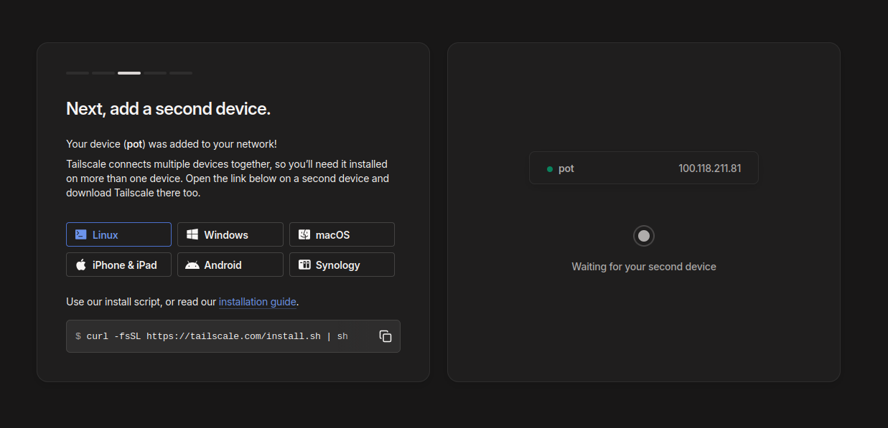Click the Synology NAS icon
Image resolution: width=888 pixels, height=428 pixels.
tap(304, 264)
